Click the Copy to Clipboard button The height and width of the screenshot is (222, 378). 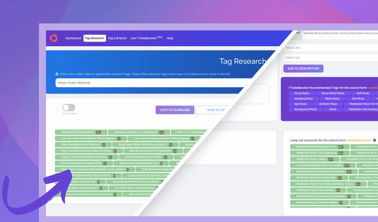click(175, 110)
